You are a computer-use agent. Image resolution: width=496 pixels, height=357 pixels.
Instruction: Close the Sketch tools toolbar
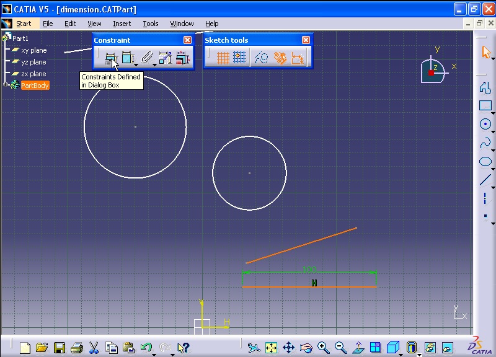[306, 40]
